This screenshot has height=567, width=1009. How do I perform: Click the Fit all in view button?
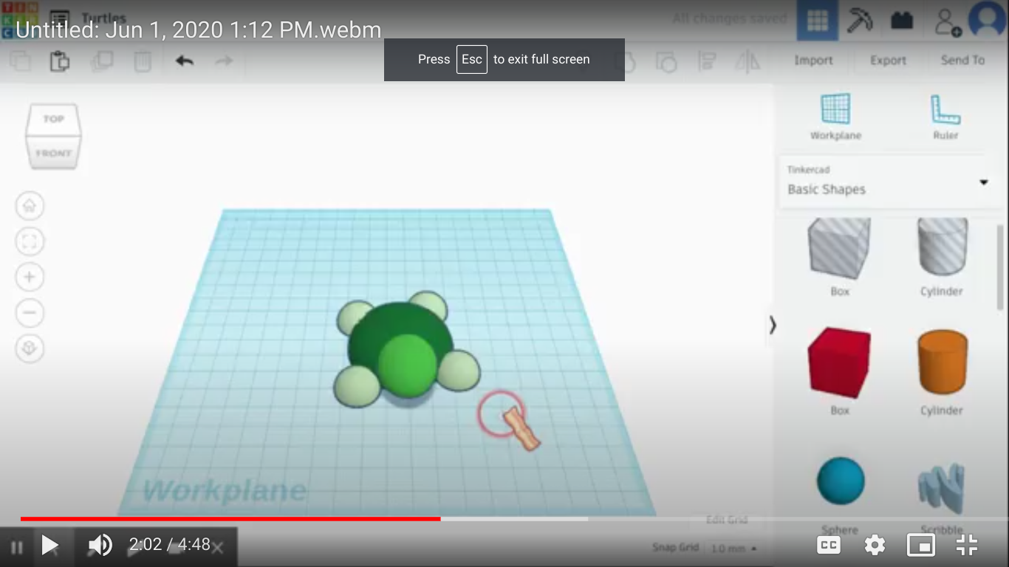click(30, 241)
